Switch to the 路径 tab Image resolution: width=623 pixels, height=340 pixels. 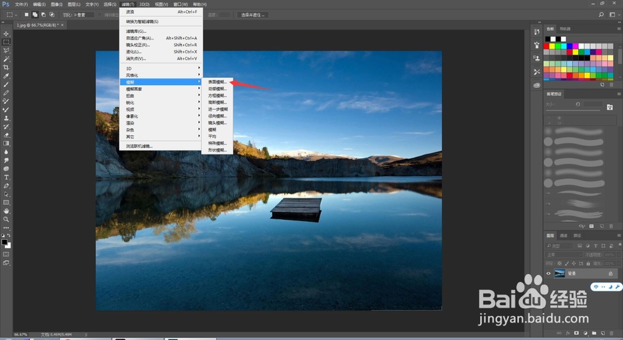pos(577,235)
